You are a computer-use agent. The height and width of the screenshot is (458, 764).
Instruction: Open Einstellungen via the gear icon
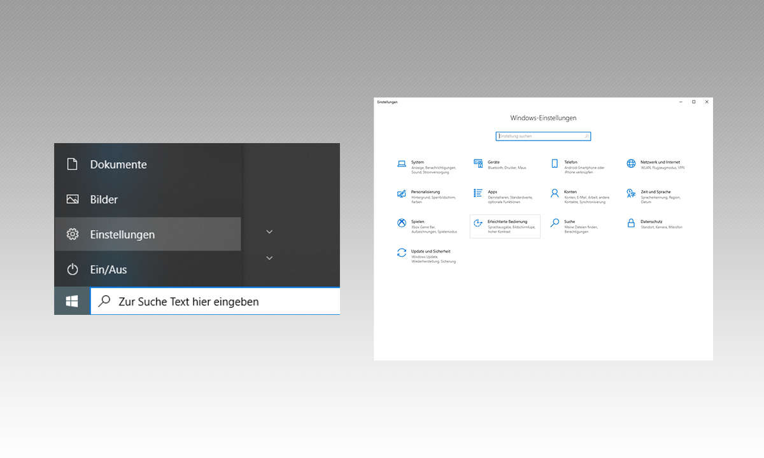pyautogui.click(x=72, y=234)
